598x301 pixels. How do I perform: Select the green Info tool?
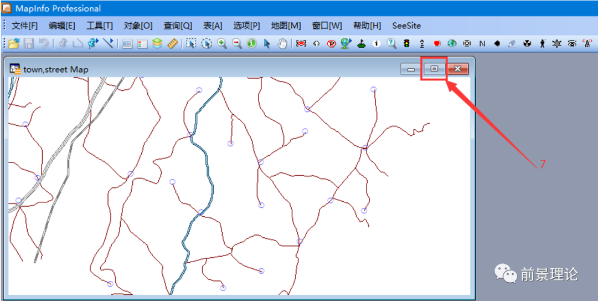(251, 44)
